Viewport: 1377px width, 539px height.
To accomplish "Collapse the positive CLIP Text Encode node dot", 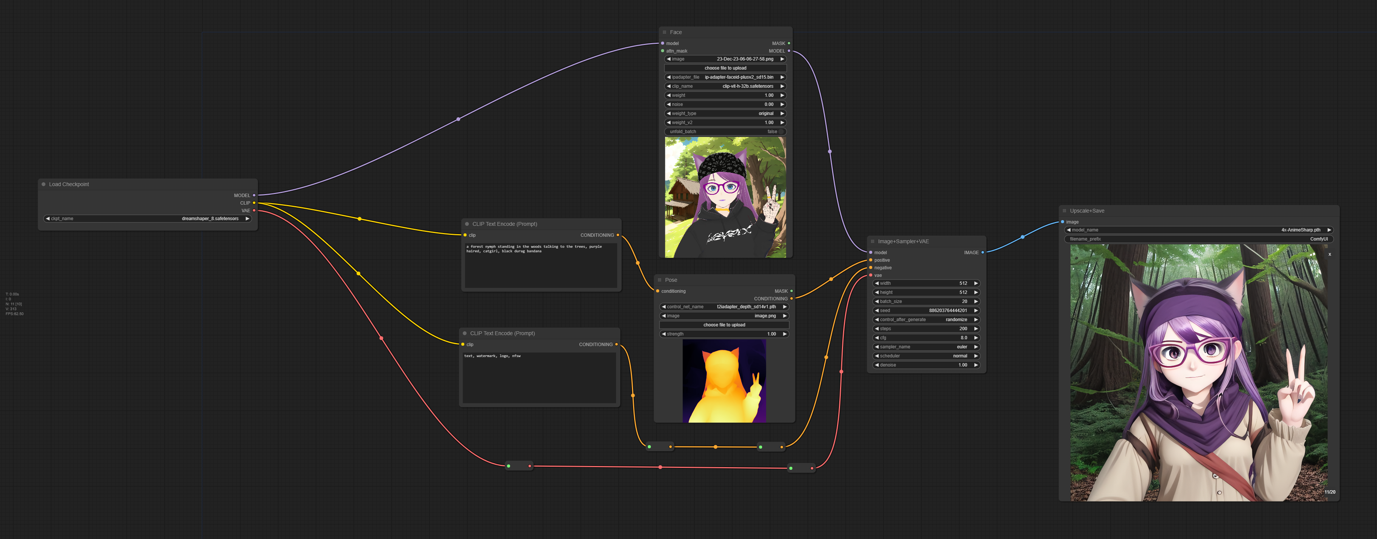I will 467,224.
